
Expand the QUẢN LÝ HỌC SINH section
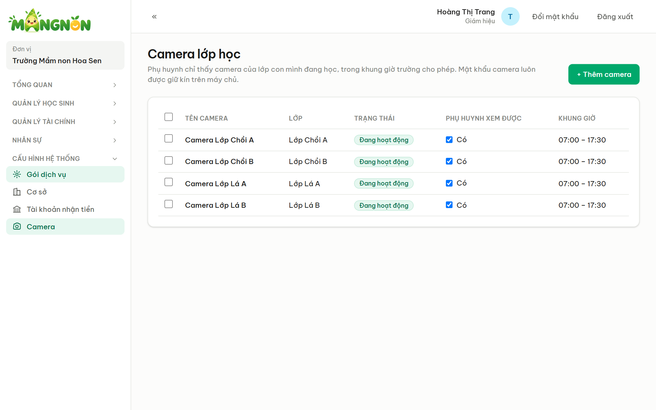click(x=65, y=103)
